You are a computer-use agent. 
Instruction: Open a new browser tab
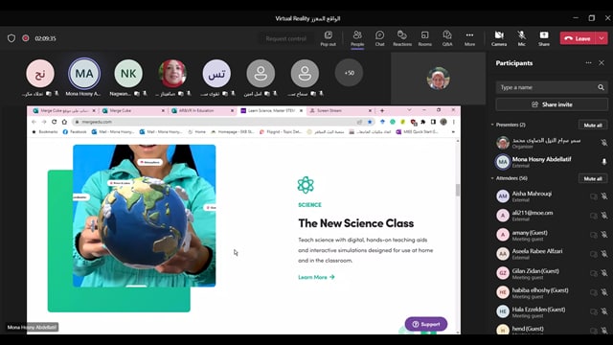point(382,111)
